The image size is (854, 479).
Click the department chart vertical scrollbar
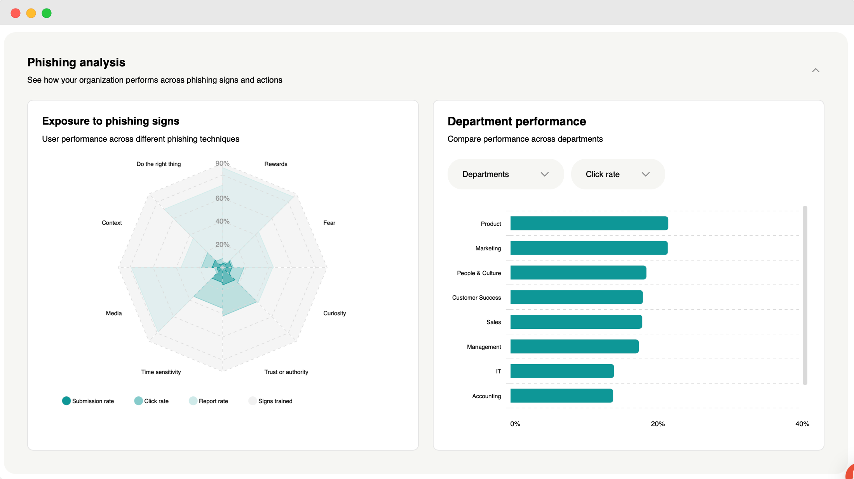(805, 295)
